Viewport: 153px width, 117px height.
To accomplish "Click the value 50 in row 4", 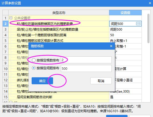I will tap(125, 35).
